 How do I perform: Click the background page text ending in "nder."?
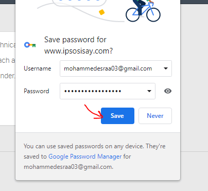pyautogui.click(x=8, y=76)
